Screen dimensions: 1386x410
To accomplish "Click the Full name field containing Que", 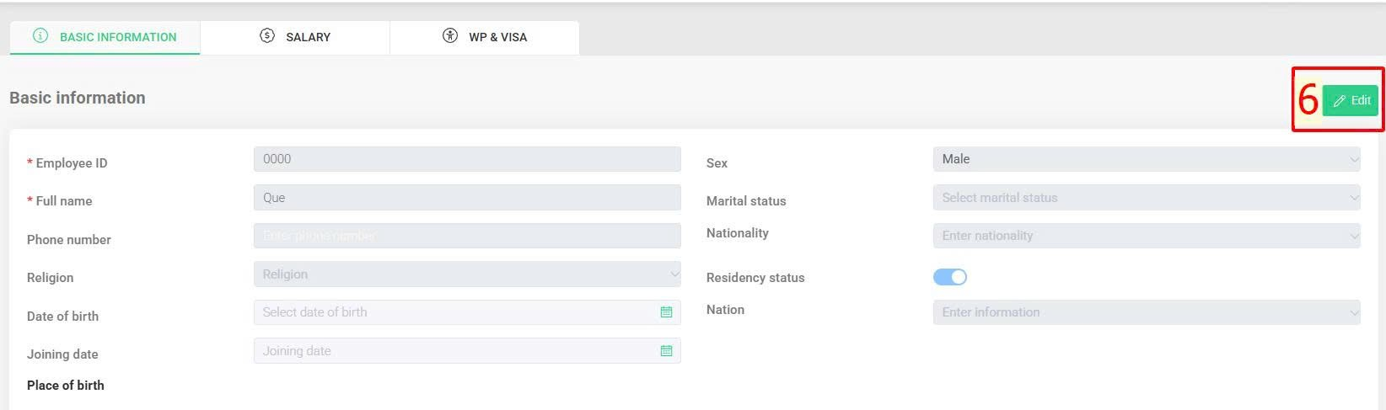I will (467, 198).
